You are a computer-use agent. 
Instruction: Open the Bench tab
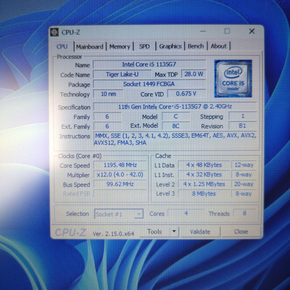pyautogui.click(x=196, y=46)
